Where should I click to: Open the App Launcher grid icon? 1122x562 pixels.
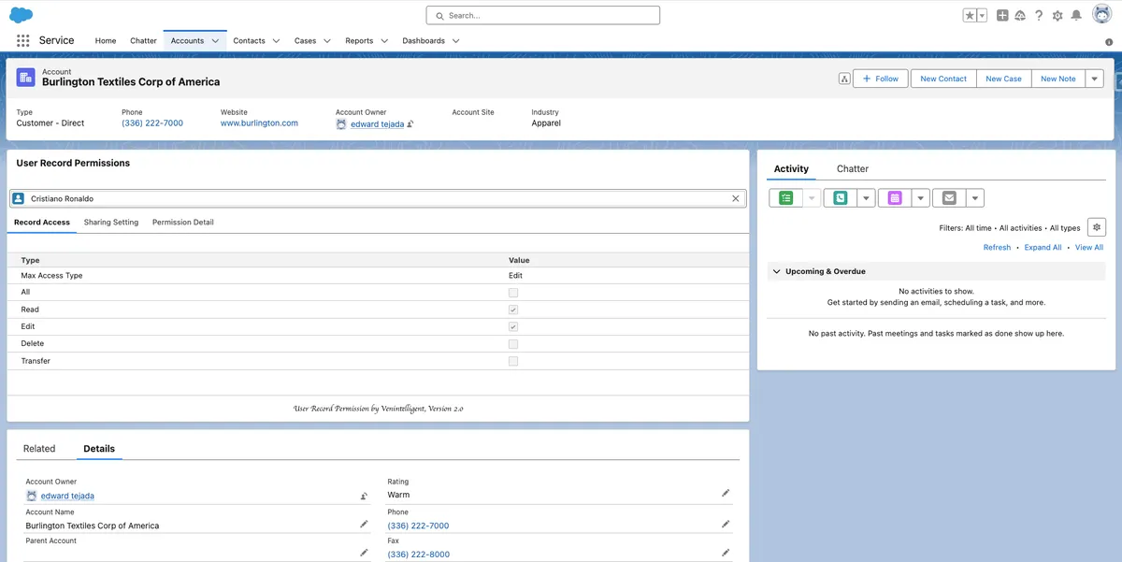tap(23, 41)
